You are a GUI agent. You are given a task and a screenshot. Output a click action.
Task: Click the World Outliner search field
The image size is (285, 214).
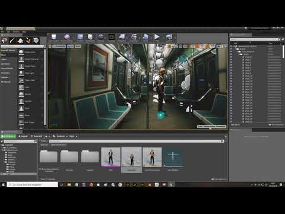pyautogui.click(x=254, y=39)
